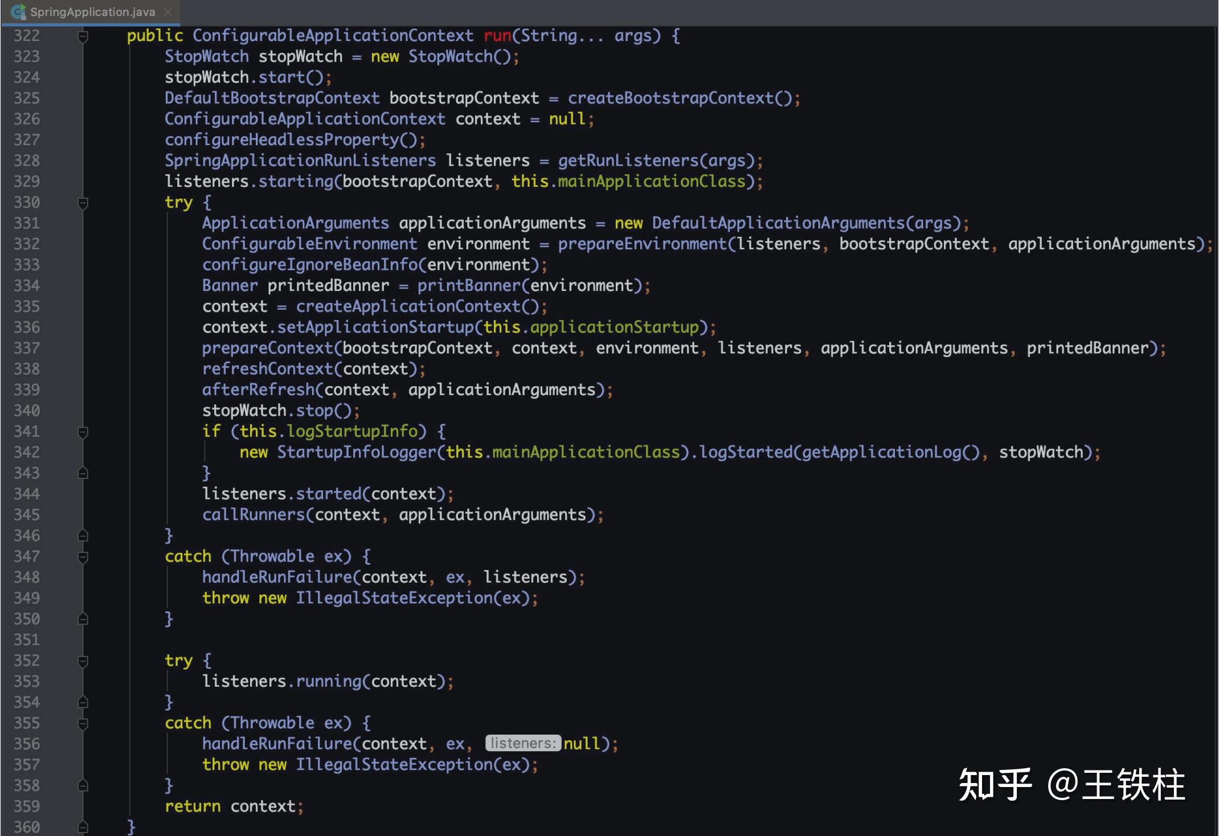Collapse the first try block at line 330
The width and height of the screenshot is (1219, 836).
[x=83, y=202]
